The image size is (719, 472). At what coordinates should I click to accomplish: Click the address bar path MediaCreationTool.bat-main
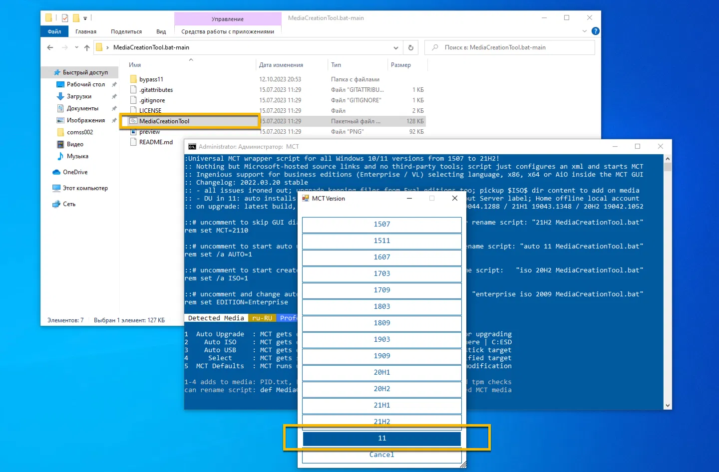coord(151,47)
